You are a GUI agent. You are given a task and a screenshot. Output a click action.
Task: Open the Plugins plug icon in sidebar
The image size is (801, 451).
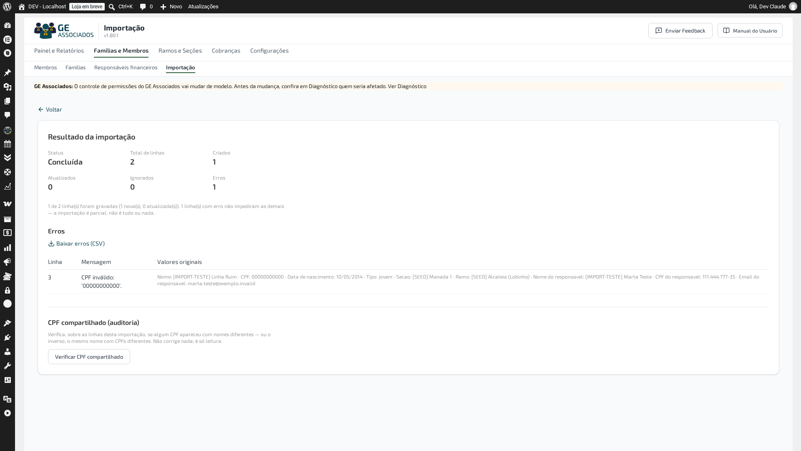pyautogui.click(x=8, y=337)
